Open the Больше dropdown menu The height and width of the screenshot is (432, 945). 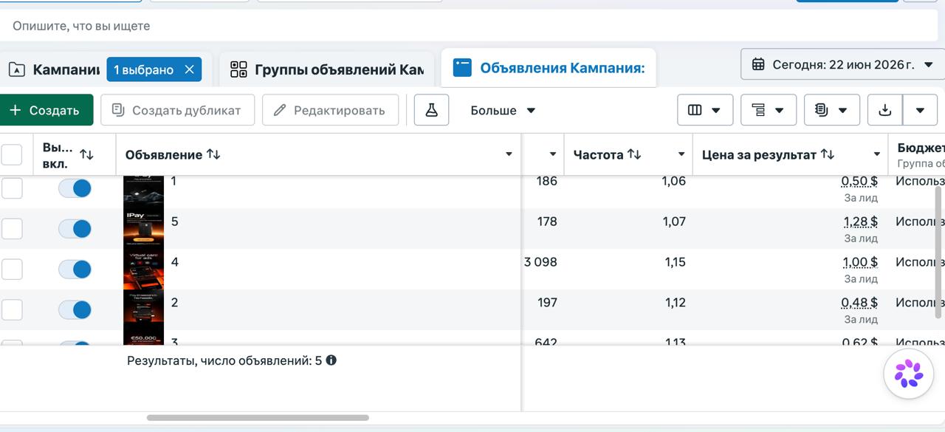[503, 110]
